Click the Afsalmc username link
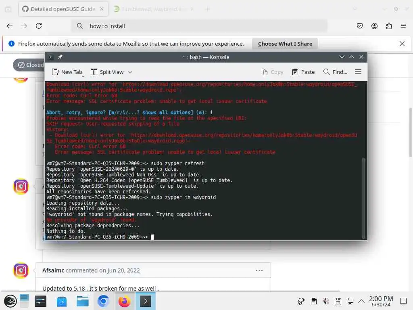413x310 pixels. [53, 270]
